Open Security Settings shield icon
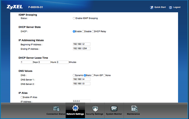This screenshot has height=119, width=189. pos(94,108)
